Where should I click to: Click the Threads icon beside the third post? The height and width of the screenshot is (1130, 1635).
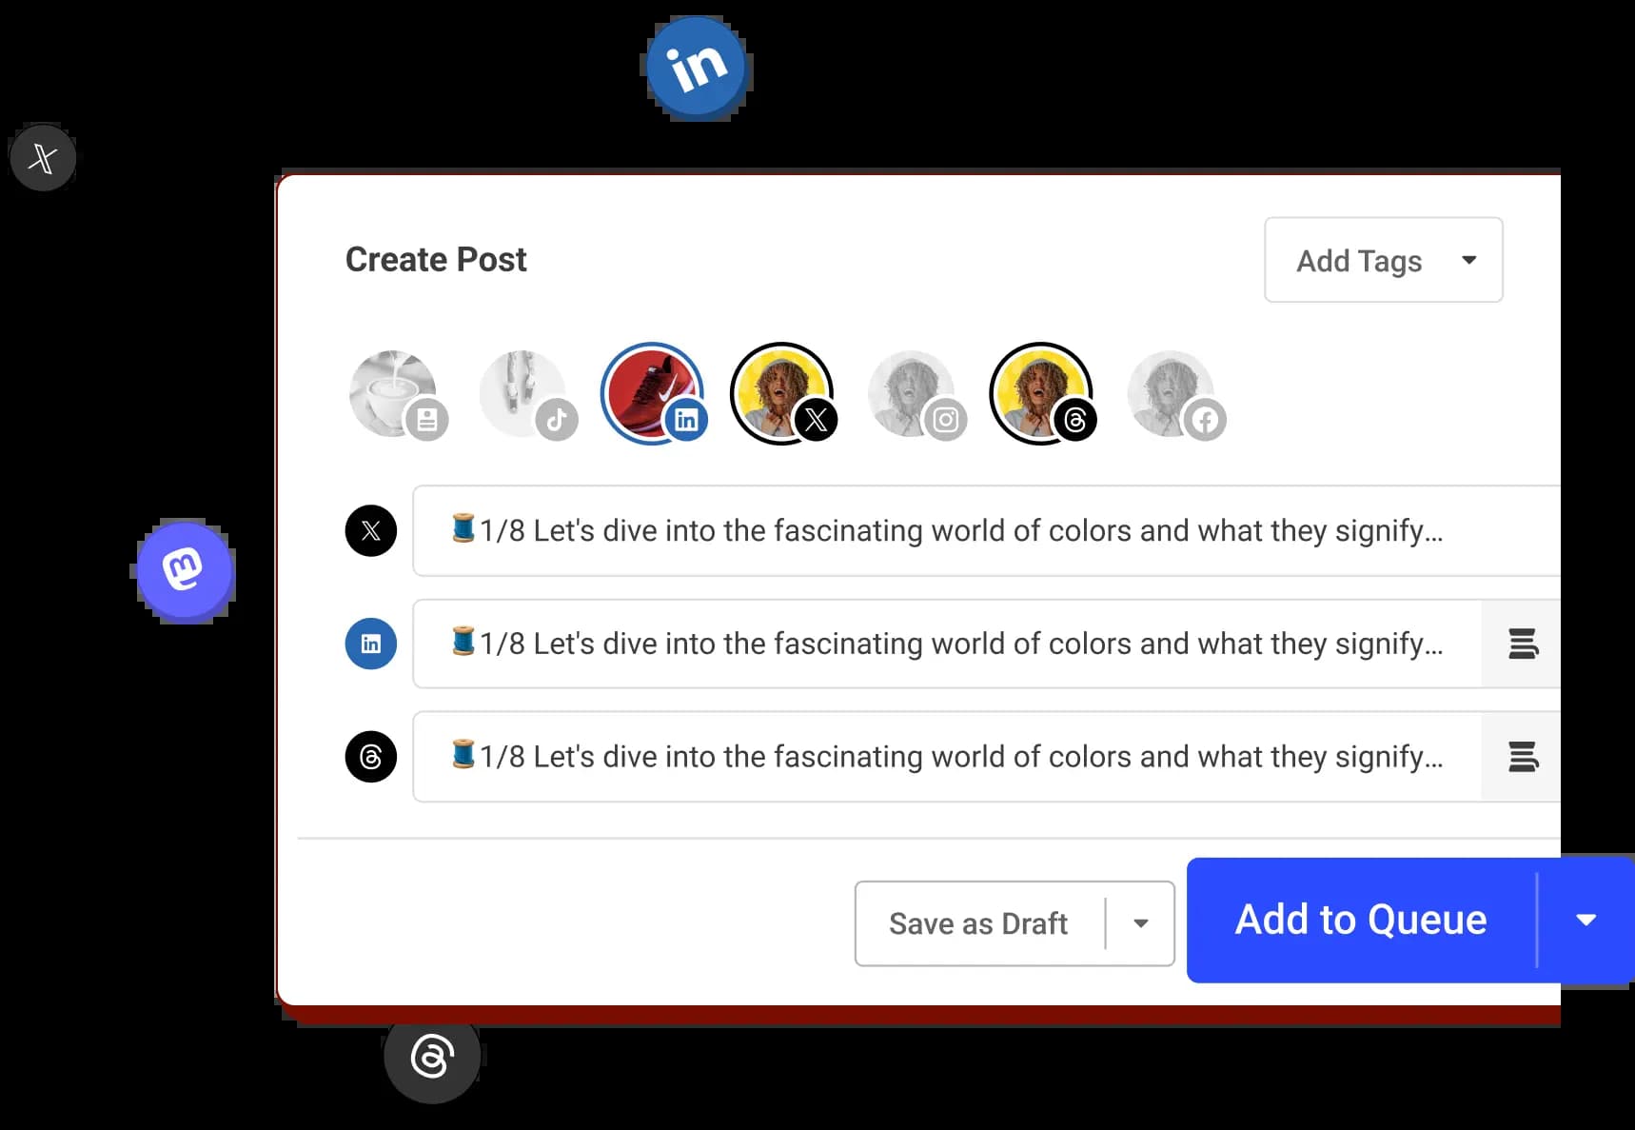coord(371,757)
